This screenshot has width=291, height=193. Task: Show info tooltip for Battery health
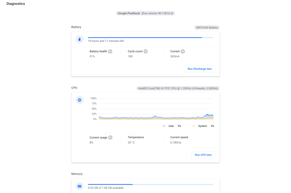click(110, 52)
